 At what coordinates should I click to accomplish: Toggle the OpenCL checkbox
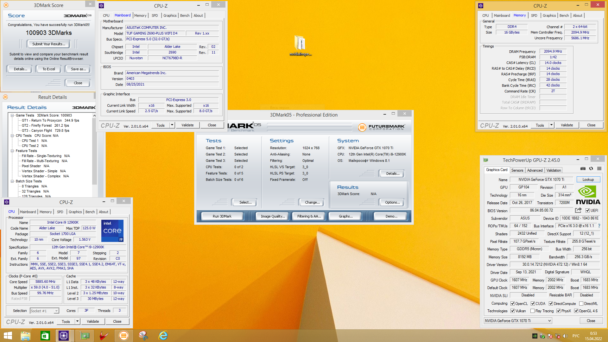point(513,304)
